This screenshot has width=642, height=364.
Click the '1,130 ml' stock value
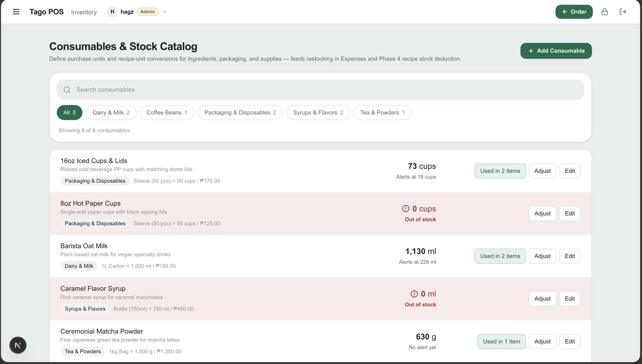point(421,251)
